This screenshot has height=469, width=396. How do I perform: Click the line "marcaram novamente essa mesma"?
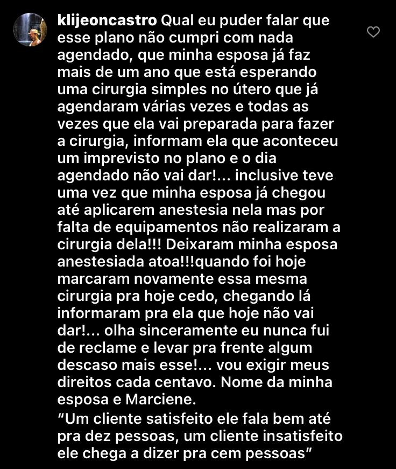[182, 279]
